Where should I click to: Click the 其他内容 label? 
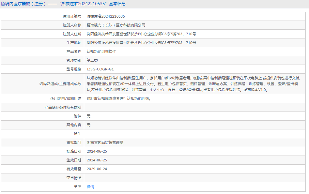pos(74,125)
